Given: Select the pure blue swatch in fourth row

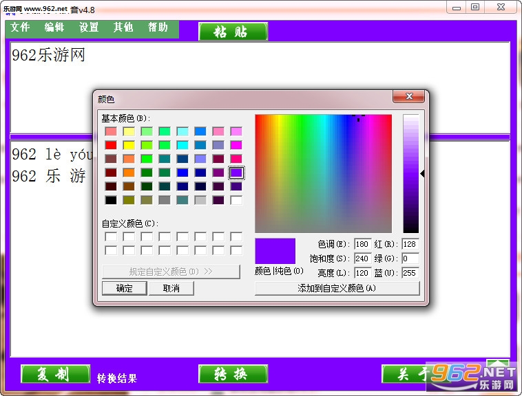Looking at the screenshot, I should pyautogui.click(x=182, y=173).
